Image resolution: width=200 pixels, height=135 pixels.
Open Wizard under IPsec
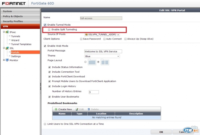(x=15, y=40)
